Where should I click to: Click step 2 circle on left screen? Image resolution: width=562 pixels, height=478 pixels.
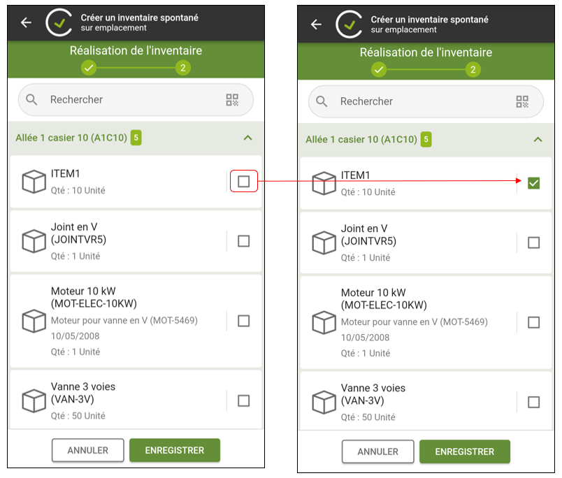(183, 68)
